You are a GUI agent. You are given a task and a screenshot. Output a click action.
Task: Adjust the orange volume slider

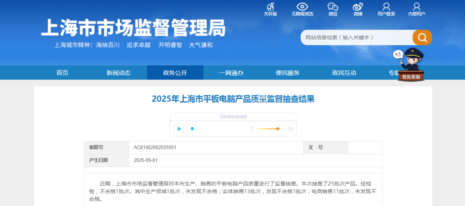[x=278, y=129]
